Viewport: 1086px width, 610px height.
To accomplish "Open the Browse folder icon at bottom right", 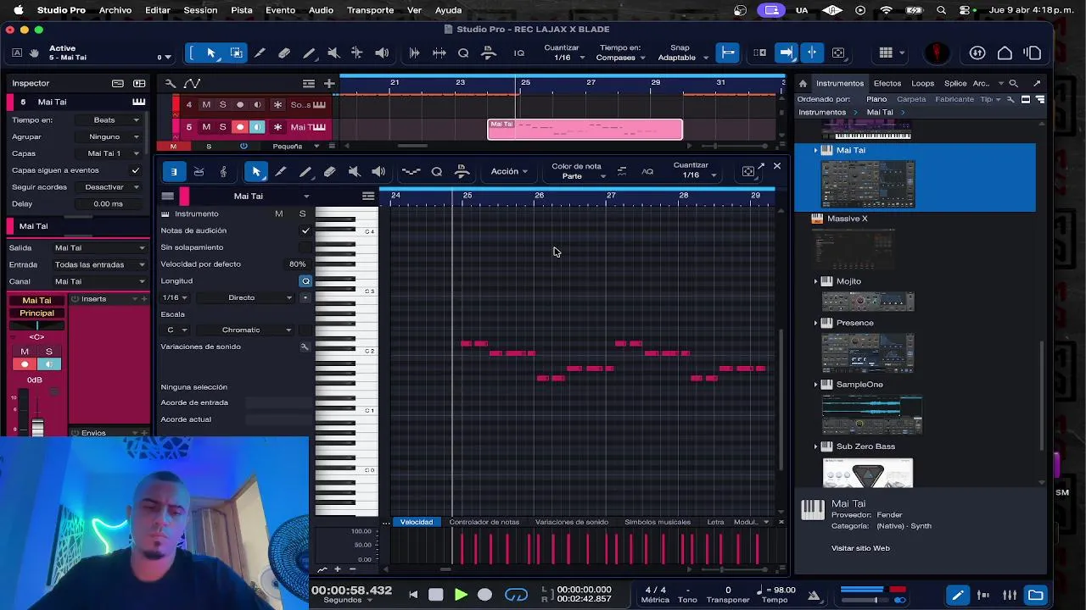I will pyautogui.click(x=1036, y=595).
